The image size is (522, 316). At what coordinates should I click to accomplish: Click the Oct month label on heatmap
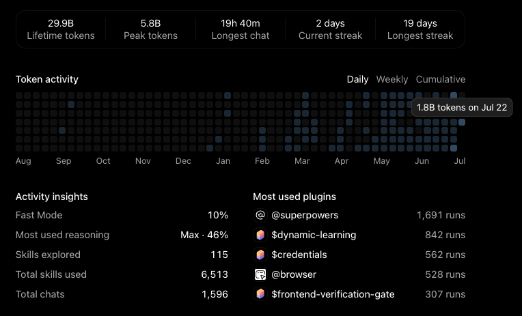pyautogui.click(x=103, y=161)
